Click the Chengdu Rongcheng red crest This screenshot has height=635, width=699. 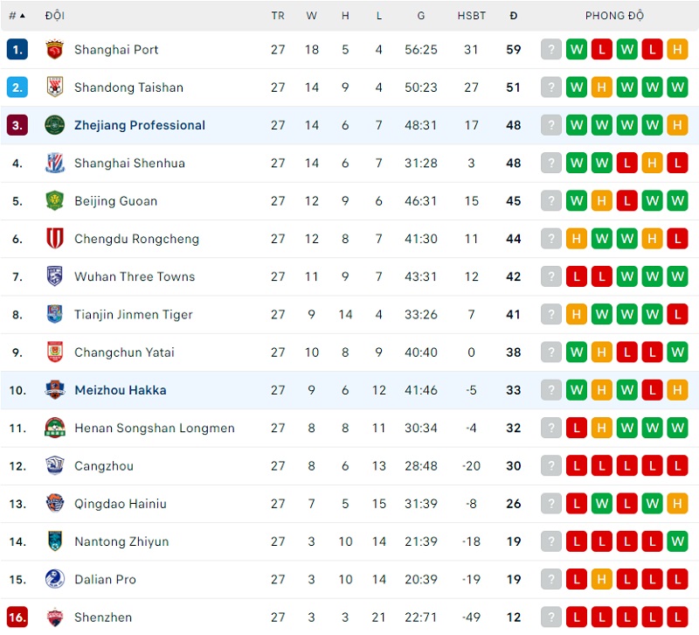coord(55,239)
